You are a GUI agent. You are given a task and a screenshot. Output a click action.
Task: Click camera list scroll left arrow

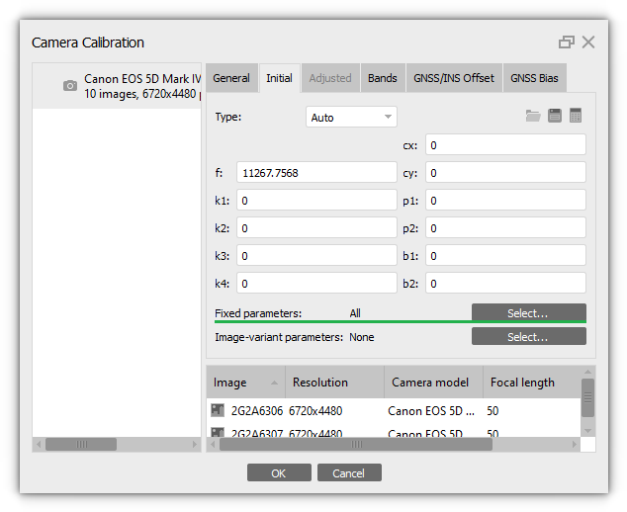[x=39, y=444]
